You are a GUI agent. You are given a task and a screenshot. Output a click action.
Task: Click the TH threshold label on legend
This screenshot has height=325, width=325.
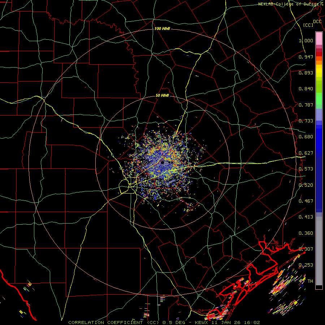coord(310,281)
